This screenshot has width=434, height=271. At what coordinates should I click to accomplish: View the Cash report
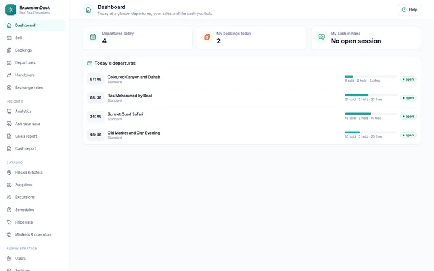coord(34,148)
